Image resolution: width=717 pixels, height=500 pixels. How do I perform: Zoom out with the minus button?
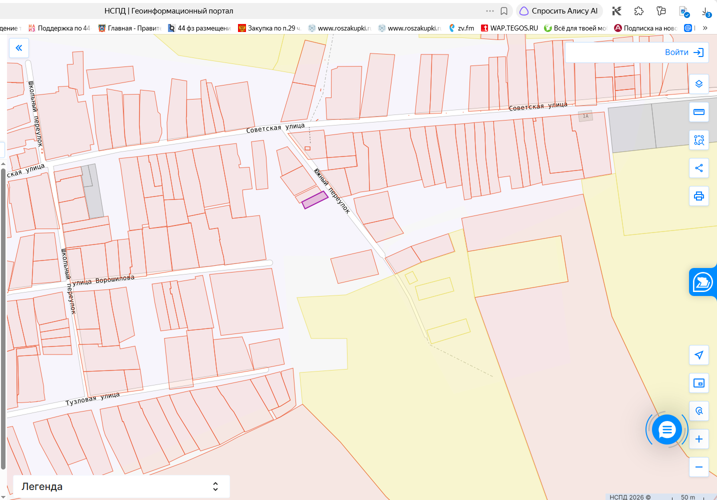[x=699, y=467]
